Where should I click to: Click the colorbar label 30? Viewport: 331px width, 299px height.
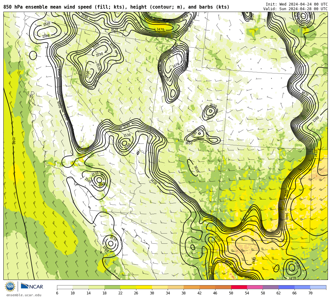click(152, 293)
